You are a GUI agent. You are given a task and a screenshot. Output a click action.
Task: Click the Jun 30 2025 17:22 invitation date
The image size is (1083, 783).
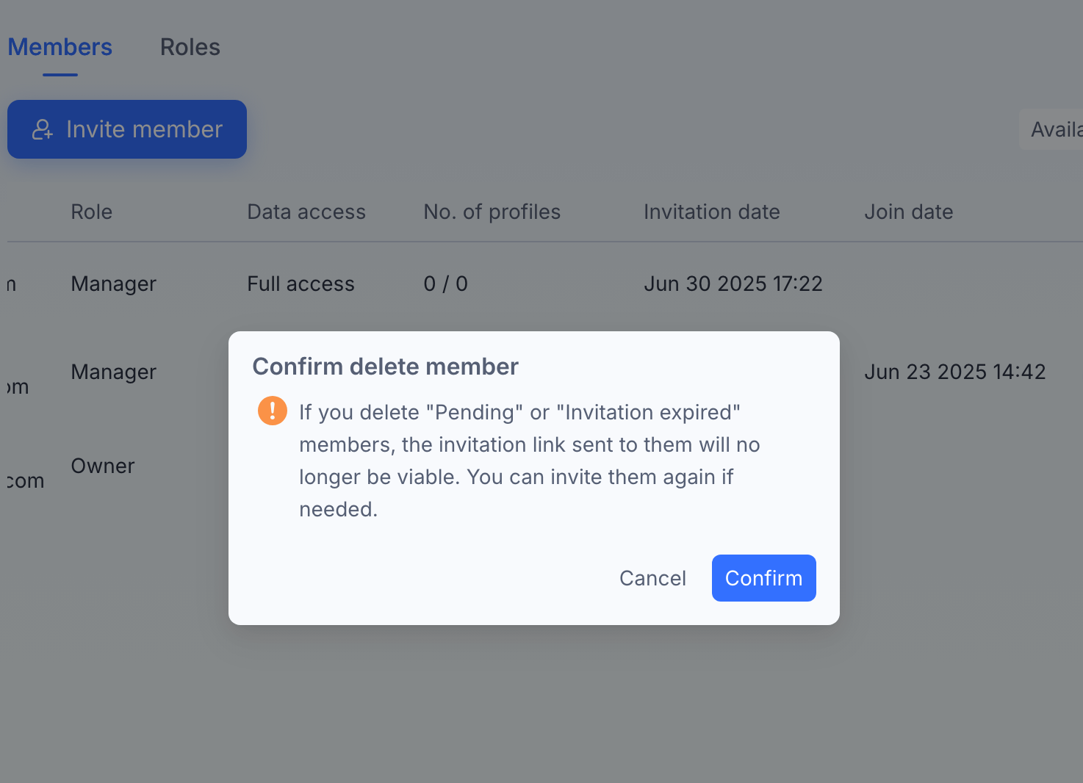click(733, 284)
